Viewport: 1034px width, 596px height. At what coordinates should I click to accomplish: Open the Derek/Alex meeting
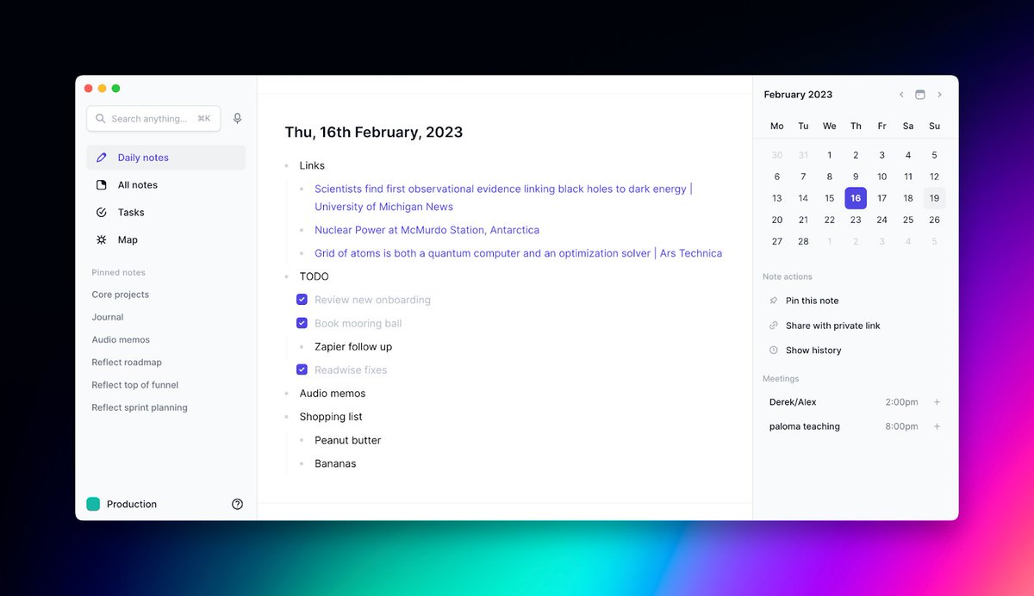(x=793, y=402)
